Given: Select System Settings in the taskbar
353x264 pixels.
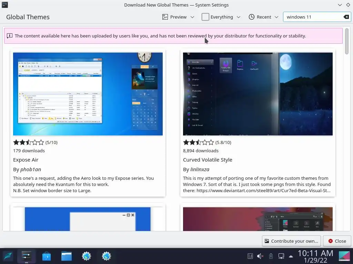Looking at the screenshot, I should point(26,256).
